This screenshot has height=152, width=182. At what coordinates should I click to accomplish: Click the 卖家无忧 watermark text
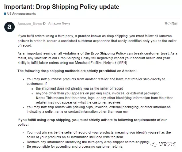coord(168,144)
